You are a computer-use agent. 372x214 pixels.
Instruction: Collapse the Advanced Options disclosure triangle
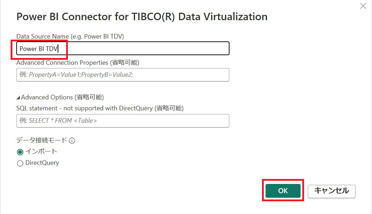click(18, 98)
